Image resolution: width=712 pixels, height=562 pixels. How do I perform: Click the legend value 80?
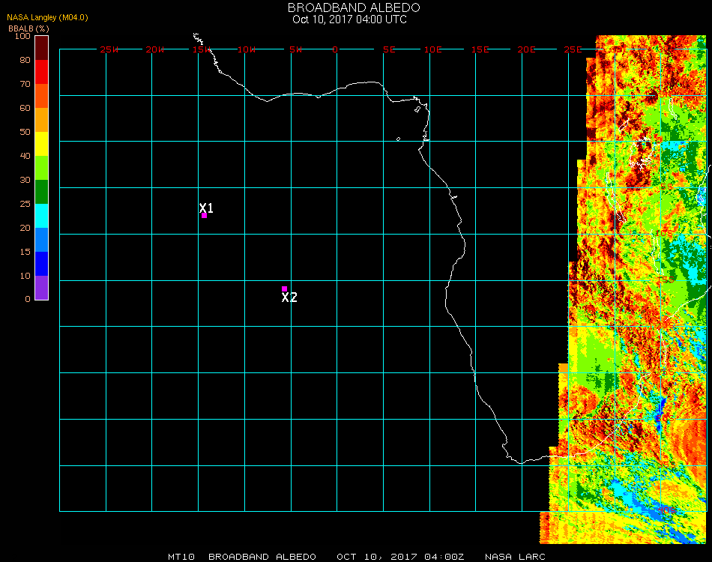[25, 60]
